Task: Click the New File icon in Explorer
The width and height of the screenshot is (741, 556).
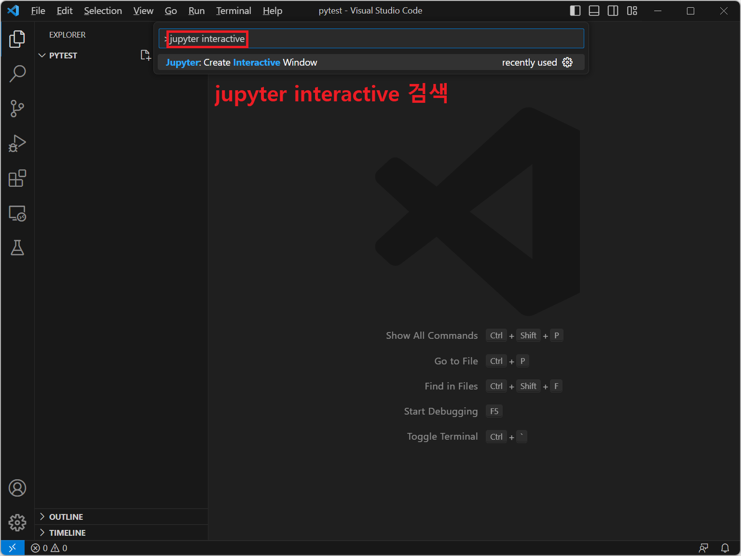Action: tap(145, 56)
